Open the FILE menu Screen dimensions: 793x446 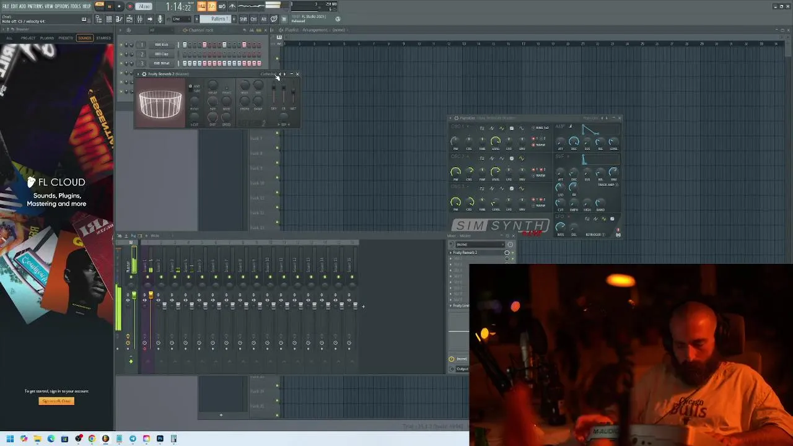pos(6,6)
